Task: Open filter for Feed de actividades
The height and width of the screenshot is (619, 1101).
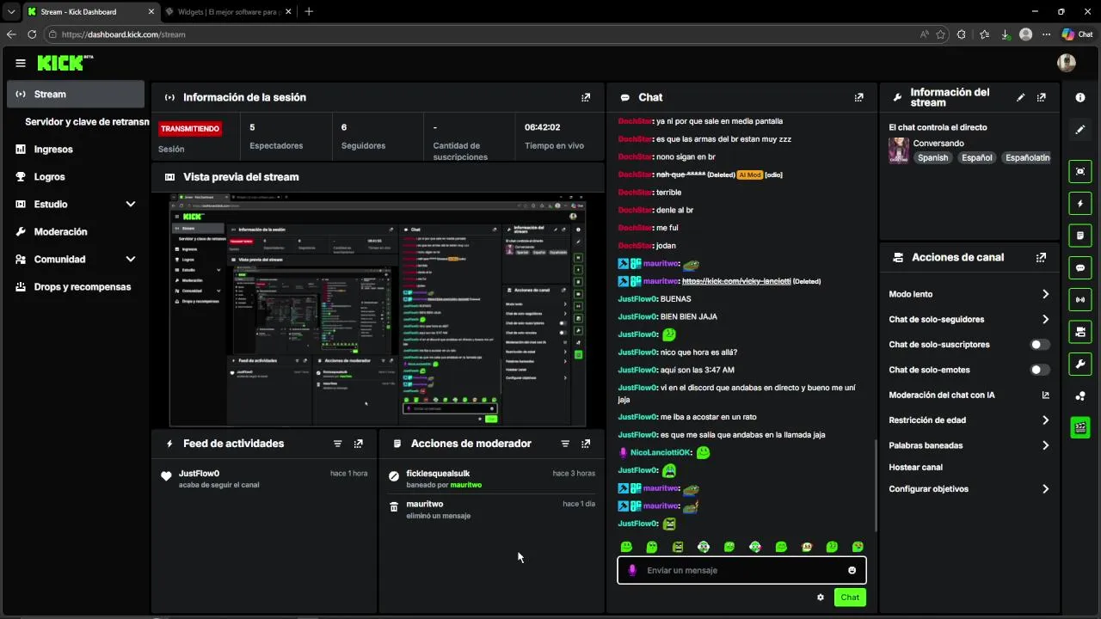Action: (338, 444)
